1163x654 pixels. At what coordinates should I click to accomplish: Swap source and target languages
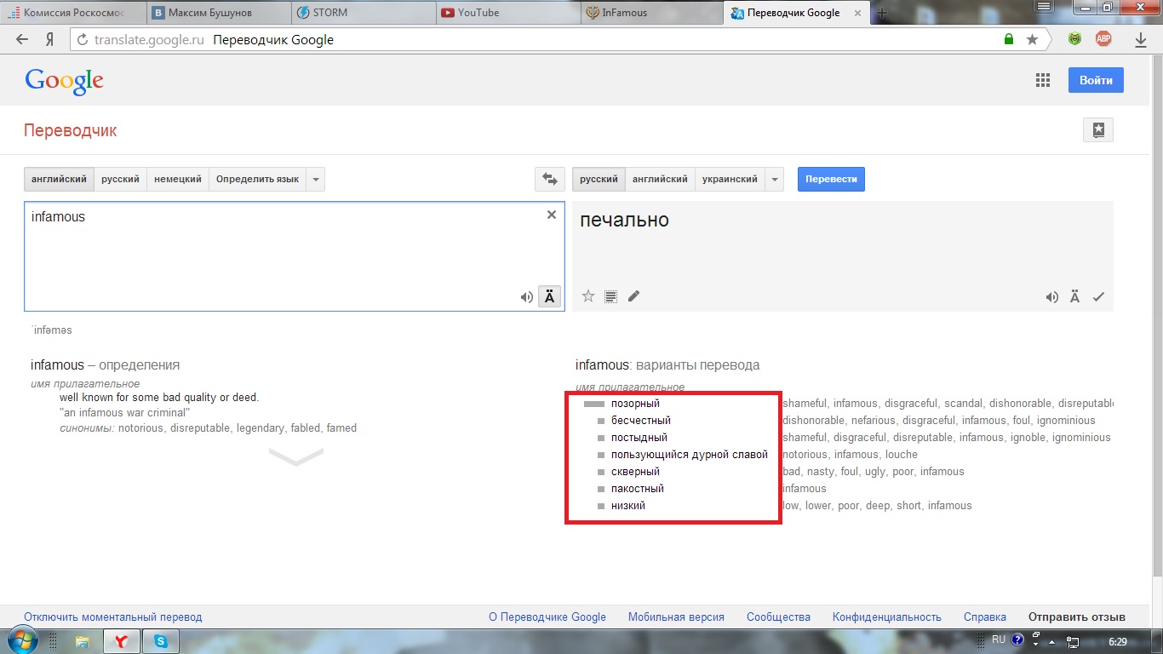[x=550, y=180]
